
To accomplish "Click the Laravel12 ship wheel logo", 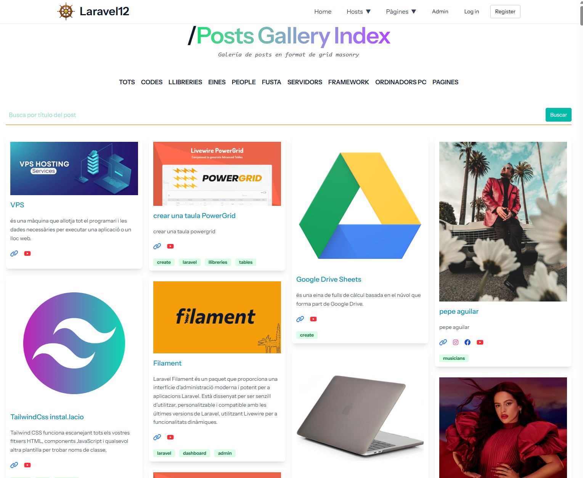I will pyautogui.click(x=66, y=11).
